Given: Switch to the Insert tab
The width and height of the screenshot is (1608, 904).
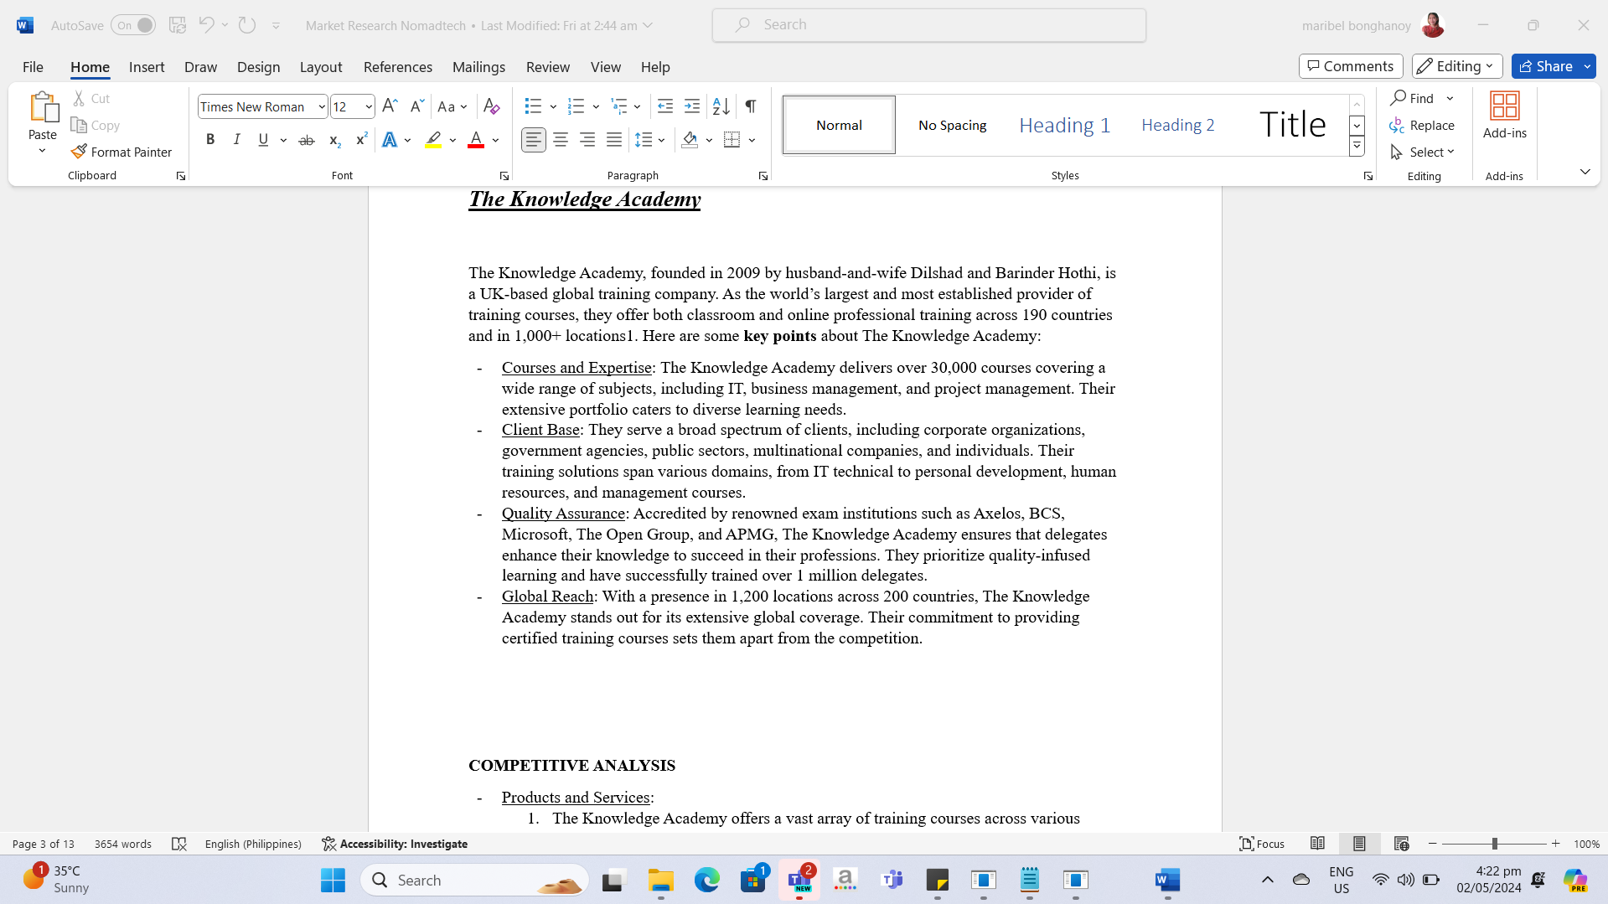Looking at the screenshot, I should 147,67.
